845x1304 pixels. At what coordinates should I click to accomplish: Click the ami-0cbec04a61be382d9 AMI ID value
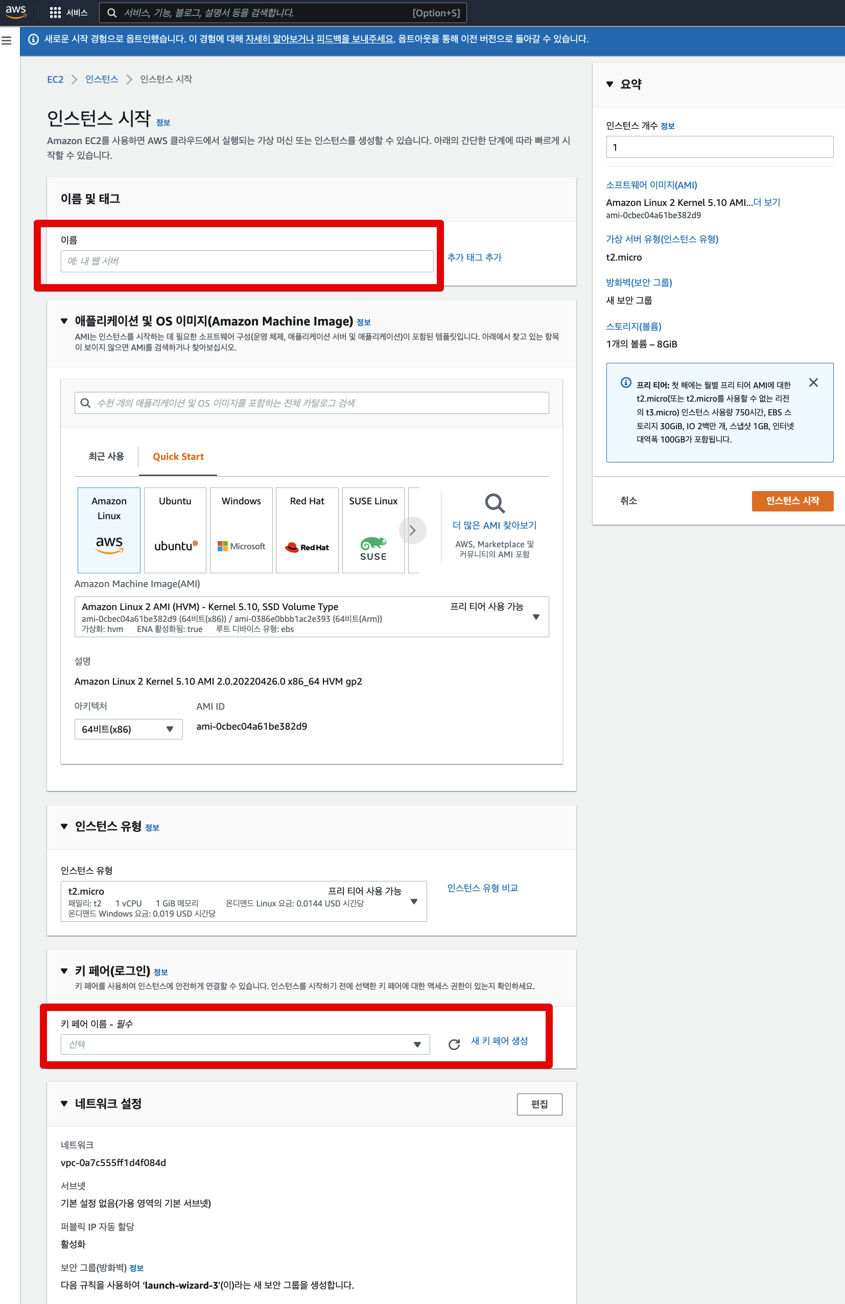click(x=251, y=726)
